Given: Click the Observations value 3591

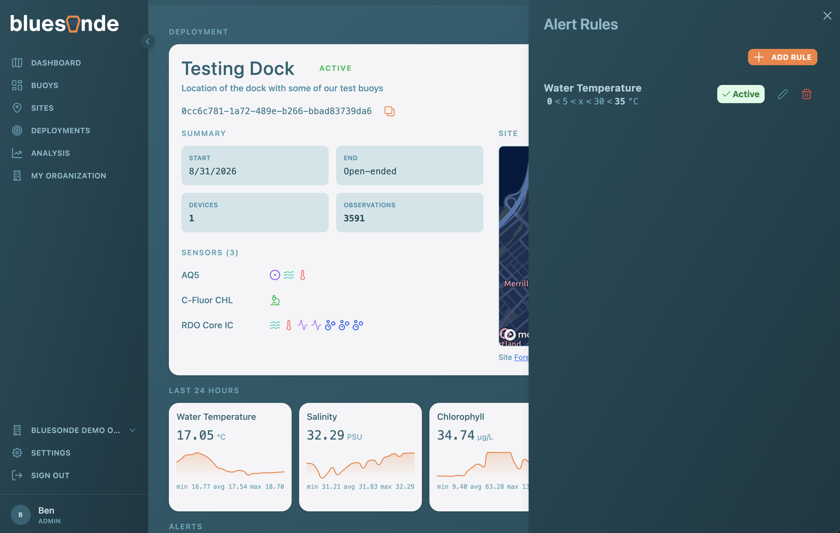Looking at the screenshot, I should [x=354, y=218].
